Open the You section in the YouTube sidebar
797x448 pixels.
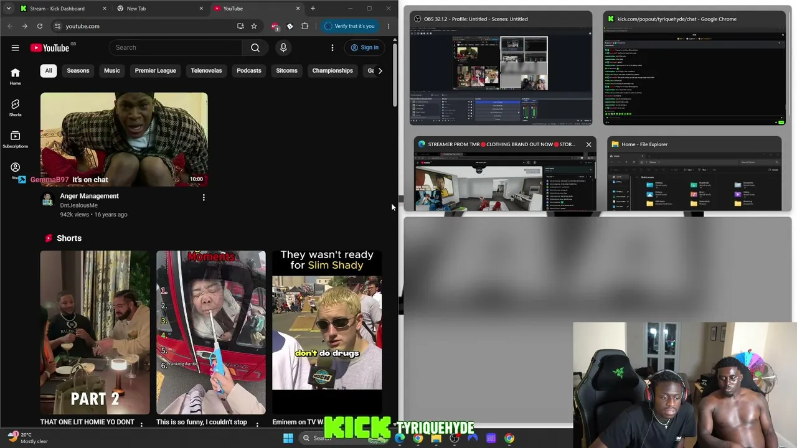16,170
